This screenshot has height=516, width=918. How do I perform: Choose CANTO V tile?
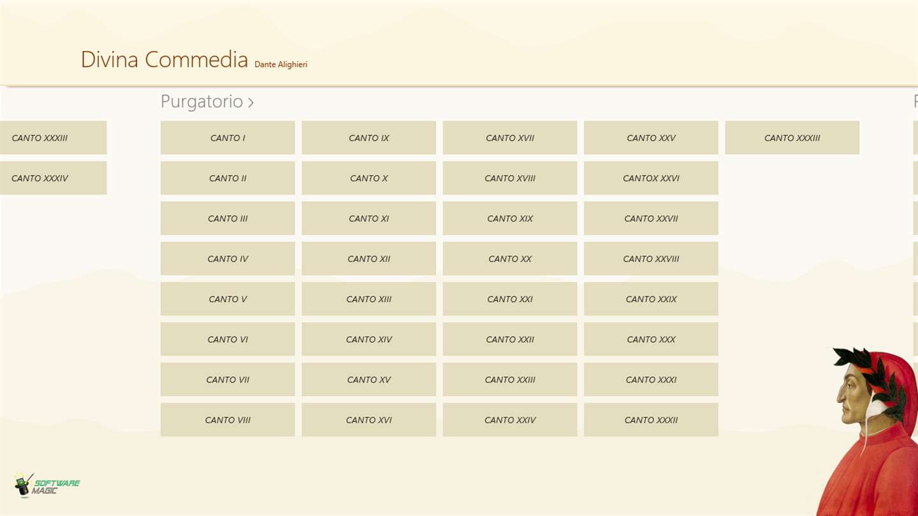[x=228, y=299]
